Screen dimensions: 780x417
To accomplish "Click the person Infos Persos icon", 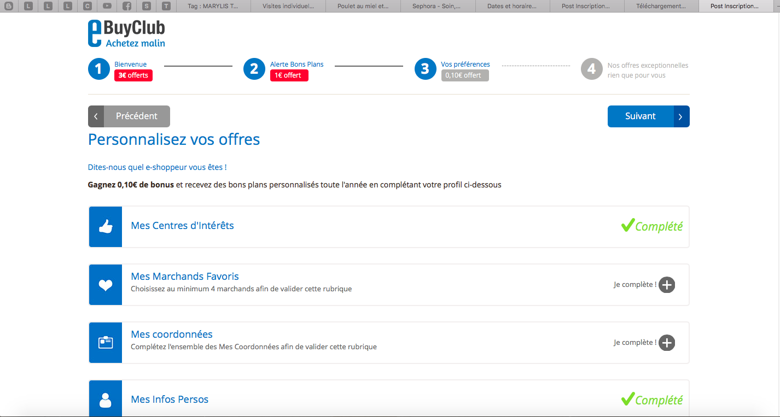I will point(106,400).
